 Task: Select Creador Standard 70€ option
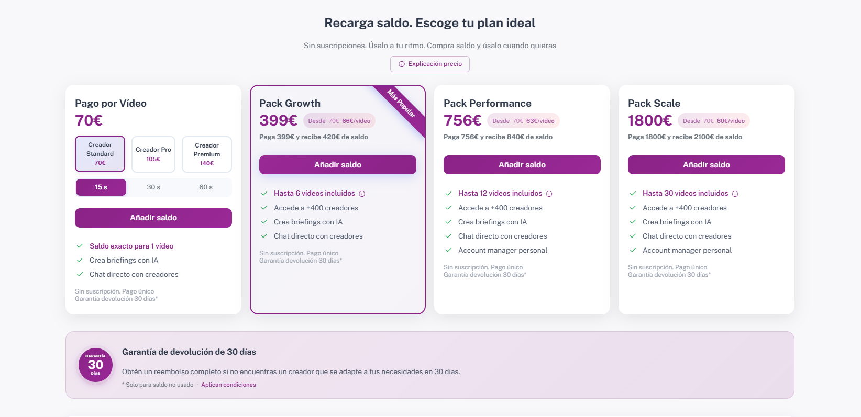pyautogui.click(x=100, y=154)
